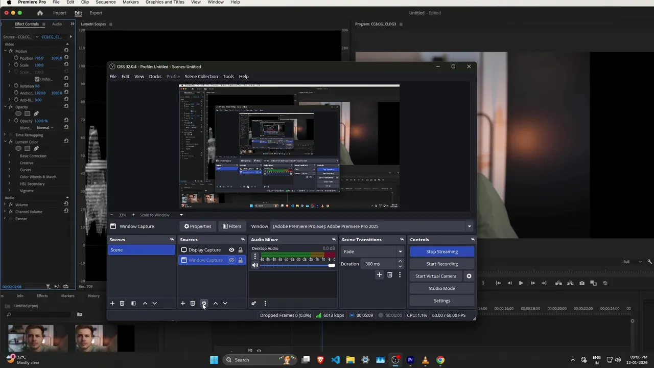Move source down in Sources dock
The image size is (654, 368).
tap(225, 303)
